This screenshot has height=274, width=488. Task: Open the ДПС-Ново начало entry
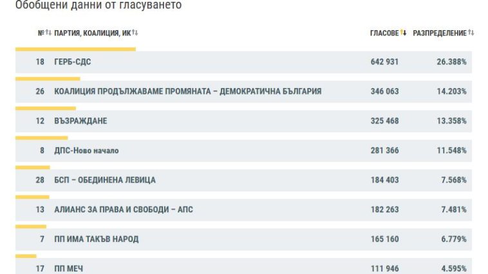click(86, 151)
